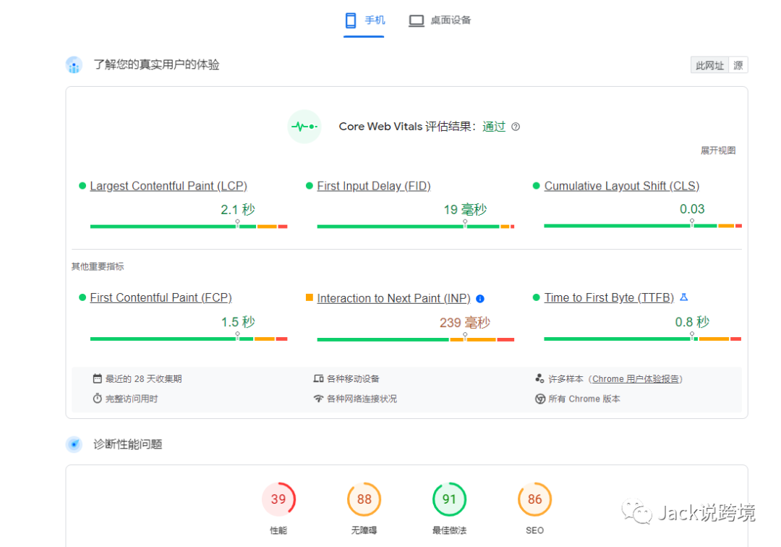Click the FCP value 1.5 秒
The height and width of the screenshot is (547, 781).
tap(238, 322)
